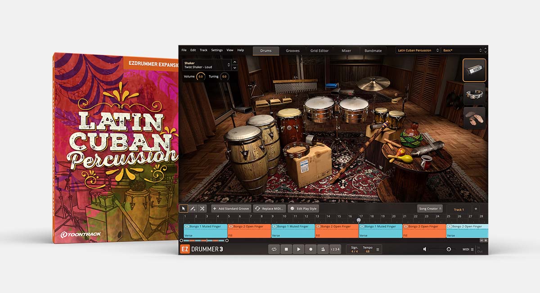
Task: Select the tambourine in the right sidebar
Action: (475, 94)
